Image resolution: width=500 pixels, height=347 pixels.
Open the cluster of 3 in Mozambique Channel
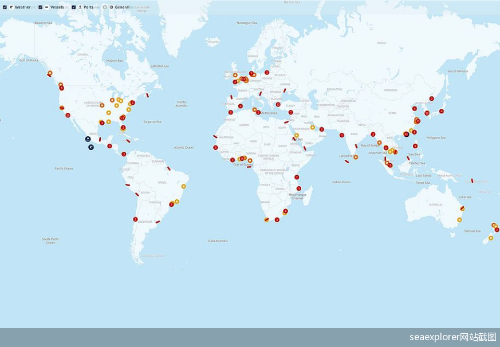click(299, 188)
